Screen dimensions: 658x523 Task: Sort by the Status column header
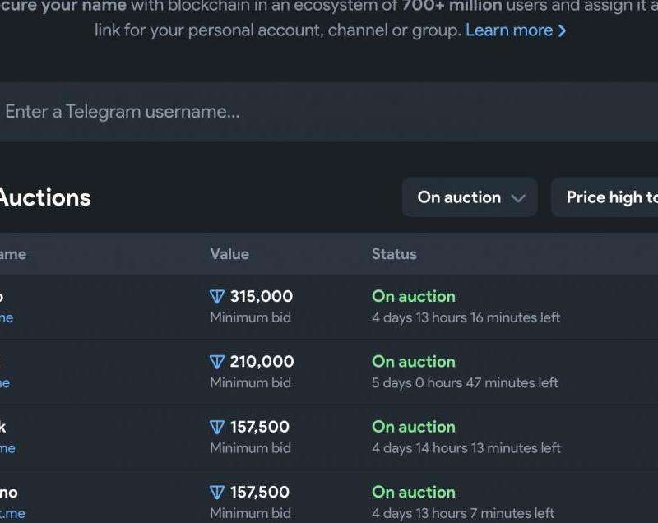coord(394,254)
